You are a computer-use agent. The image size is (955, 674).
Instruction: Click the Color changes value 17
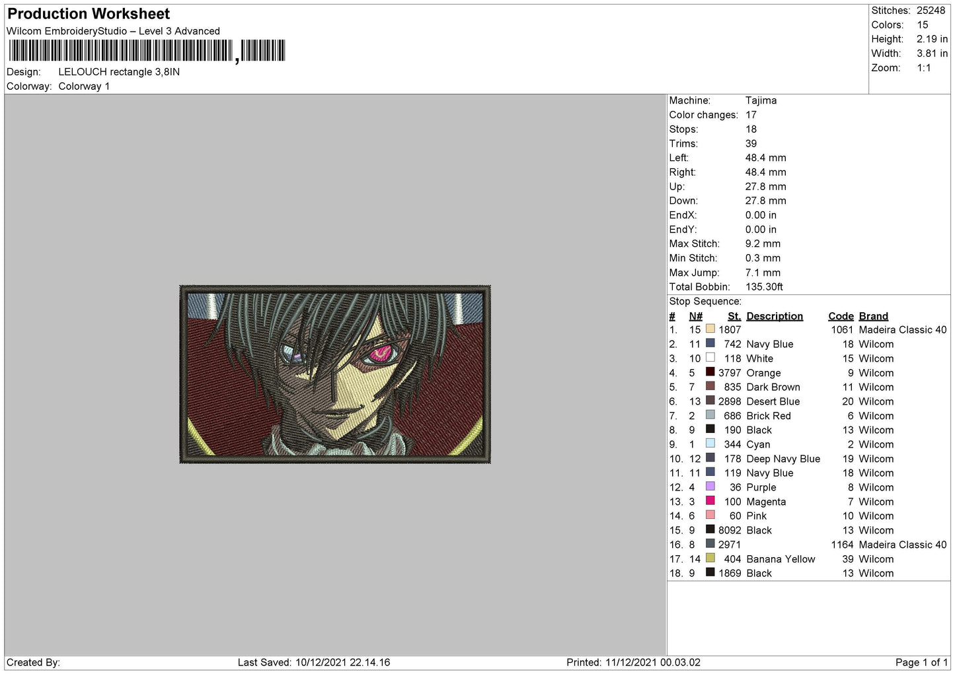point(751,115)
